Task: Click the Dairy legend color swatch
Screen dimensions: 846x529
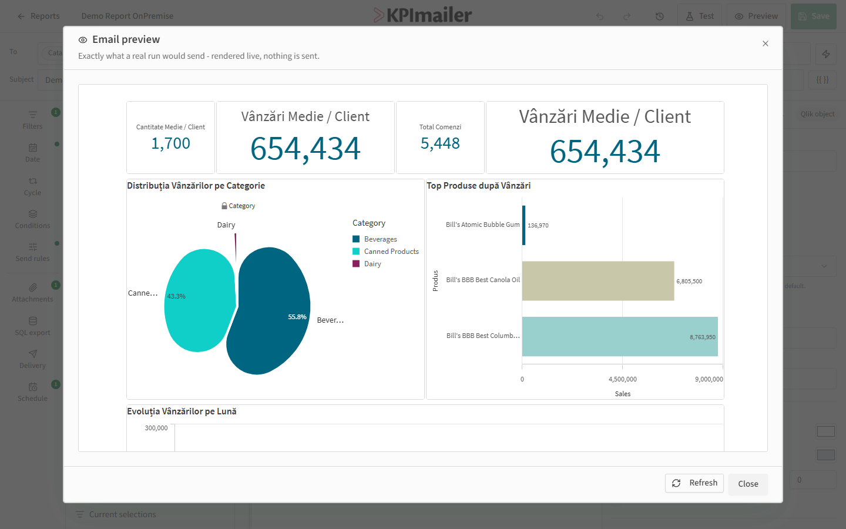Action: [x=356, y=263]
